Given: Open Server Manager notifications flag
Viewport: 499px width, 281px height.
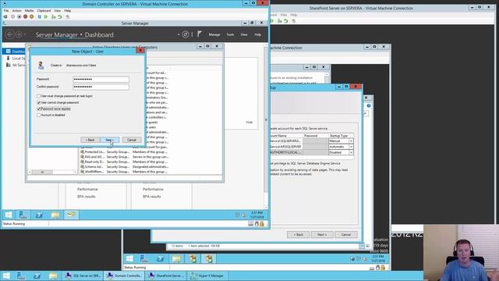Looking at the screenshot, I should point(200,34).
